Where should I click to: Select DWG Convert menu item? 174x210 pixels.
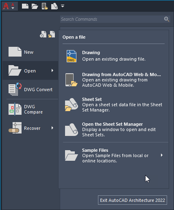[30, 90]
